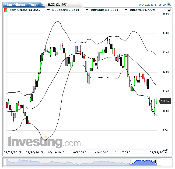Click the last green candlestick on the chart
Viewport: 175px width, 169px height.
[156, 102]
